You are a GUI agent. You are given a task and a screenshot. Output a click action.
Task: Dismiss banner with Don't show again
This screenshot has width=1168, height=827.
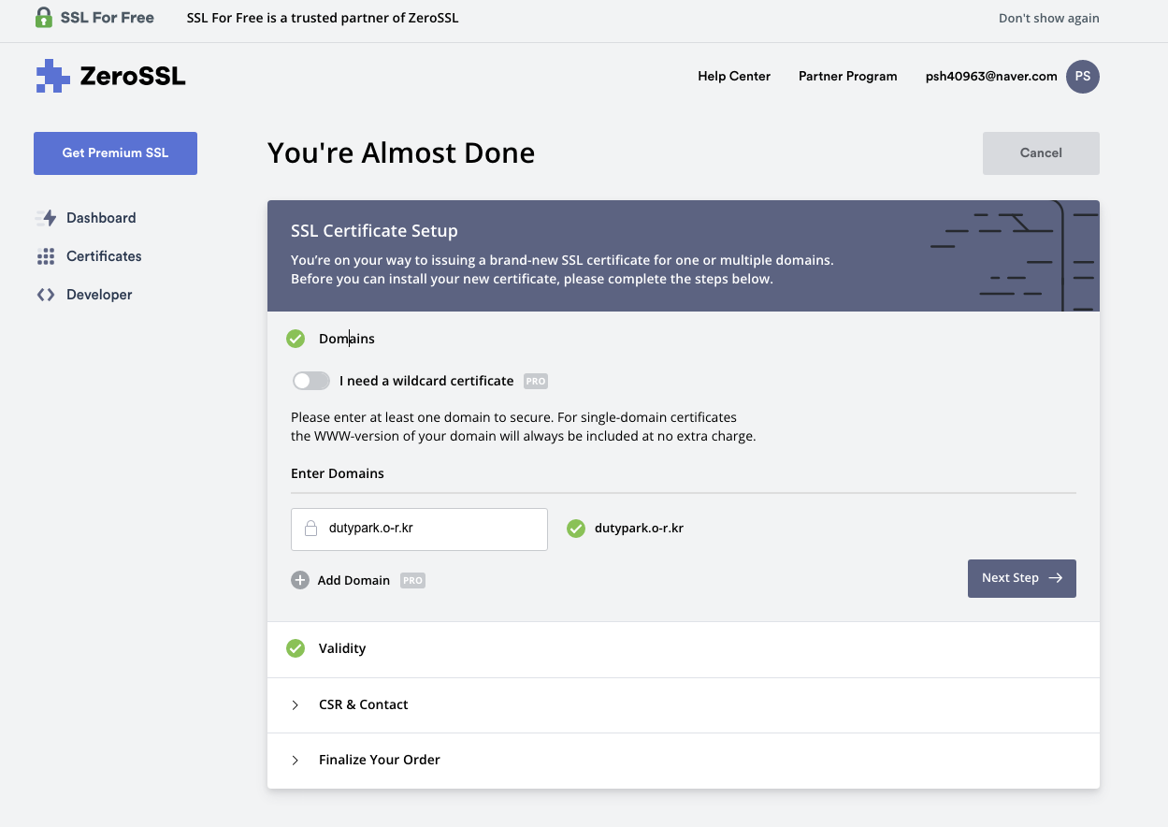click(1049, 19)
